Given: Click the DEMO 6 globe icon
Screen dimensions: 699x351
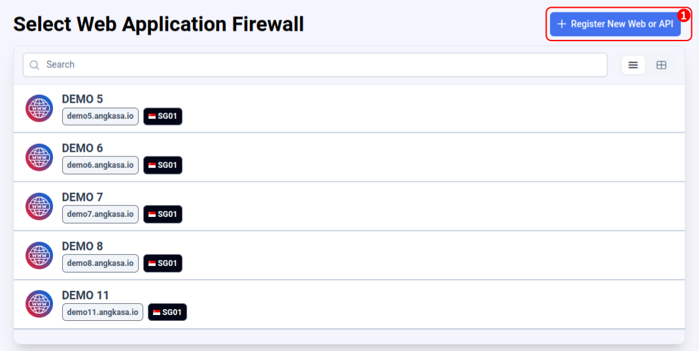Looking at the screenshot, I should [39, 158].
